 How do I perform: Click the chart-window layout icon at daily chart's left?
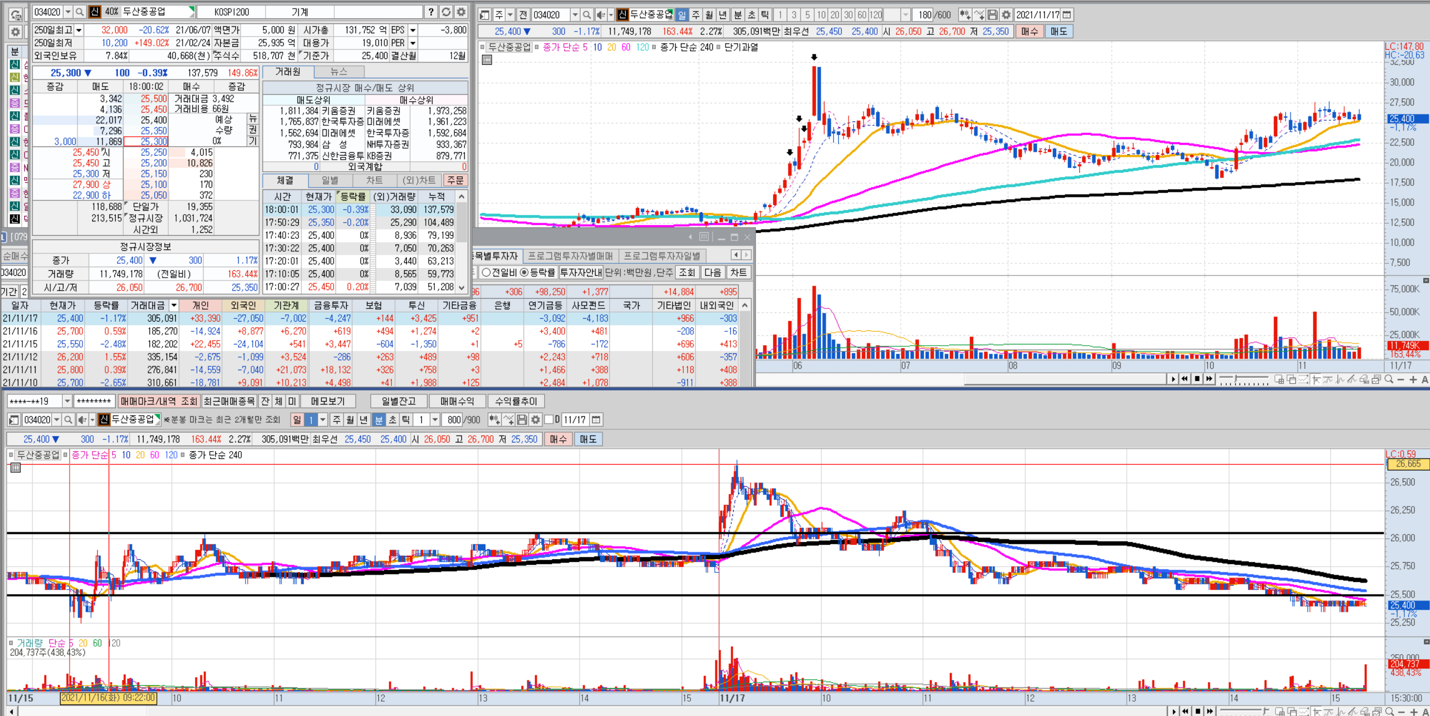(x=485, y=15)
